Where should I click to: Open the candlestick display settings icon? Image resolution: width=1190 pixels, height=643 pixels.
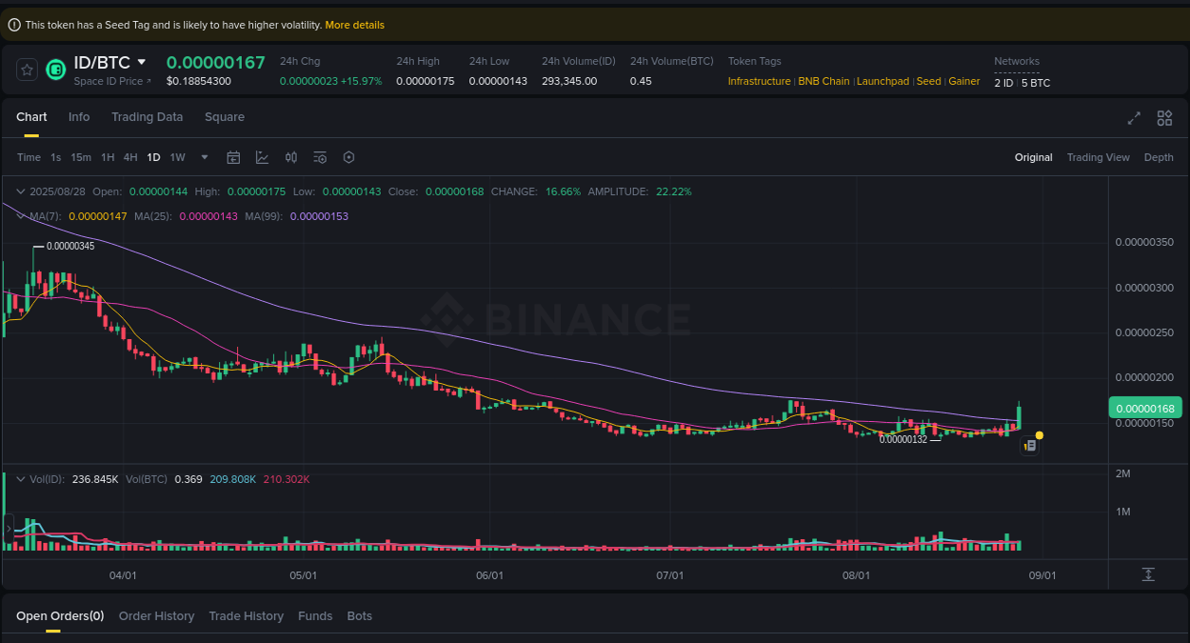(x=290, y=157)
